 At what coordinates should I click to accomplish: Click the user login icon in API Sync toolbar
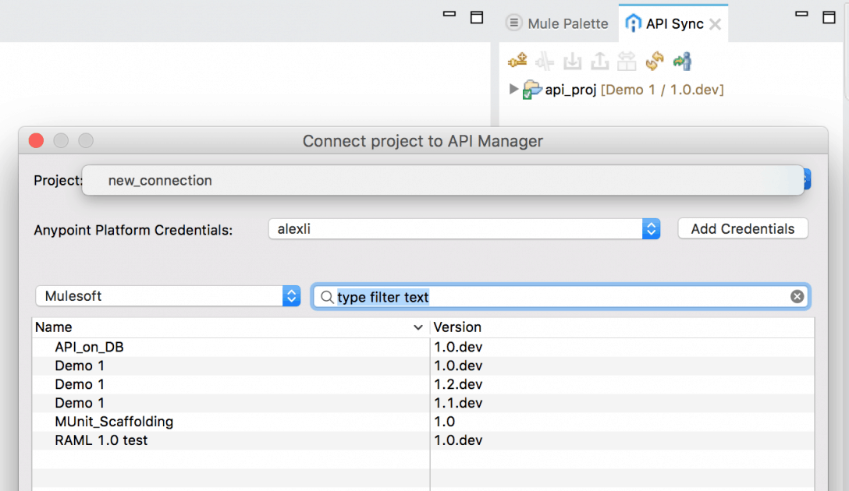(683, 60)
